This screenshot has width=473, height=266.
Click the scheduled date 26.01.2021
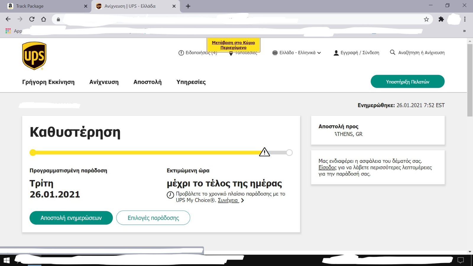click(x=55, y=194)
